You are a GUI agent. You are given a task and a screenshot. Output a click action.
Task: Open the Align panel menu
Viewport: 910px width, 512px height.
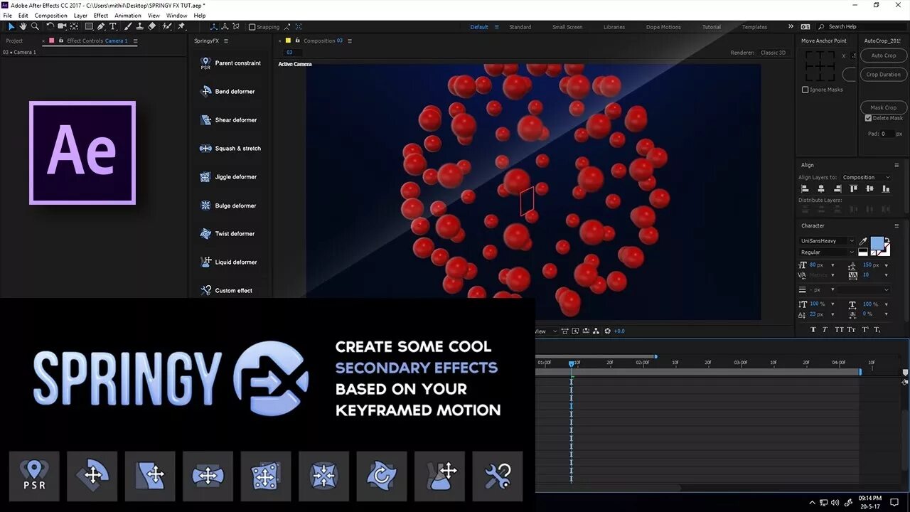coord(896,165)
